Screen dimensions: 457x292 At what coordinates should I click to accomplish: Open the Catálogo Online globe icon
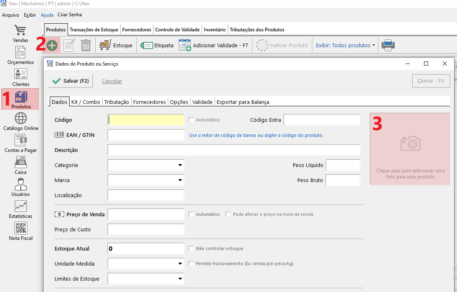[20, 119]
